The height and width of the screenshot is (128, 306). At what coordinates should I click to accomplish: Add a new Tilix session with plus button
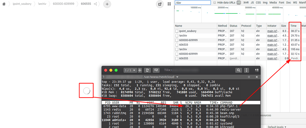(x=140, y=70)
